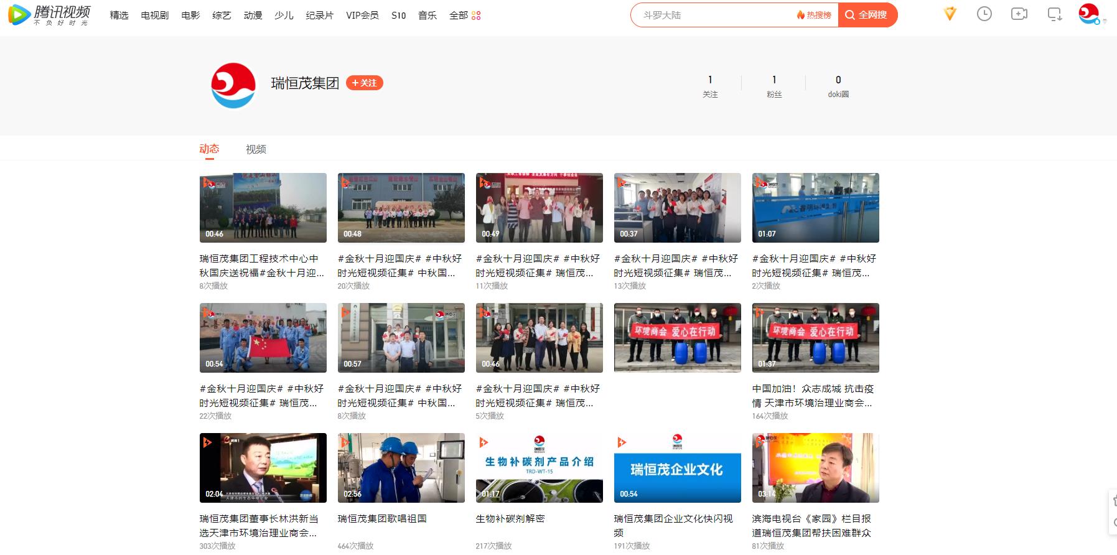Viewport: 1117px width, 555px height.
Task: Open the 综艺 category
Action: click(x=222, y=15)
